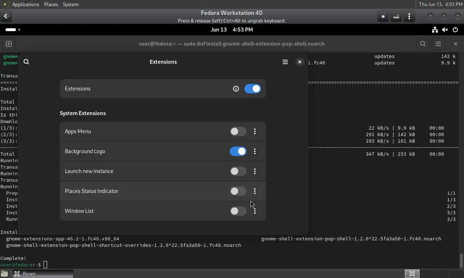
Task: Close the Extensions window
Action: point(300,62)
